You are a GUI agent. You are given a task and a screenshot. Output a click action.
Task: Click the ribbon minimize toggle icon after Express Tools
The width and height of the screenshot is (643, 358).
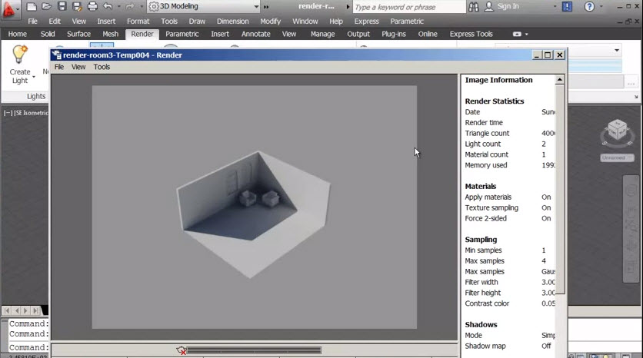tap(517, 34)
